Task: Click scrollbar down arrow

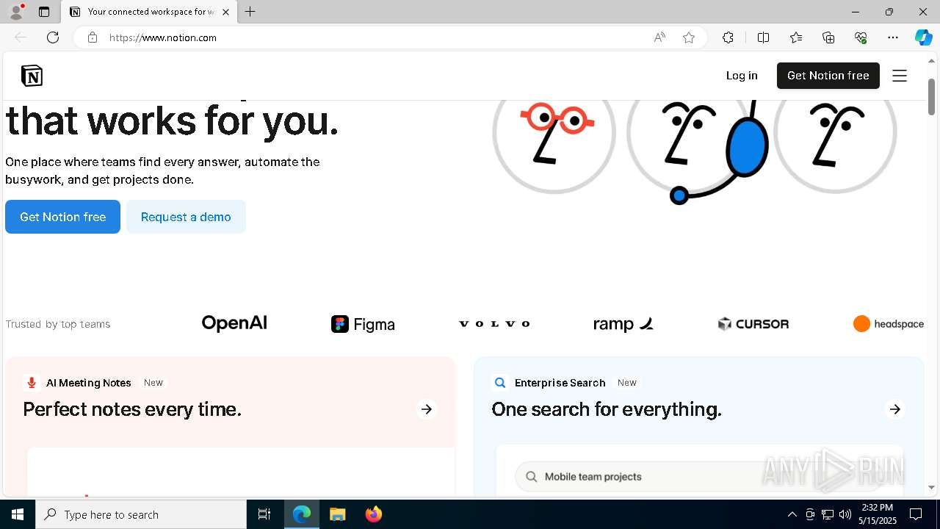Action: click(931, 487)
